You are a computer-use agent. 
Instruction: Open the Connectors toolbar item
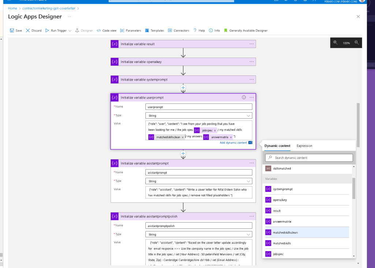[x=178, y=30]
